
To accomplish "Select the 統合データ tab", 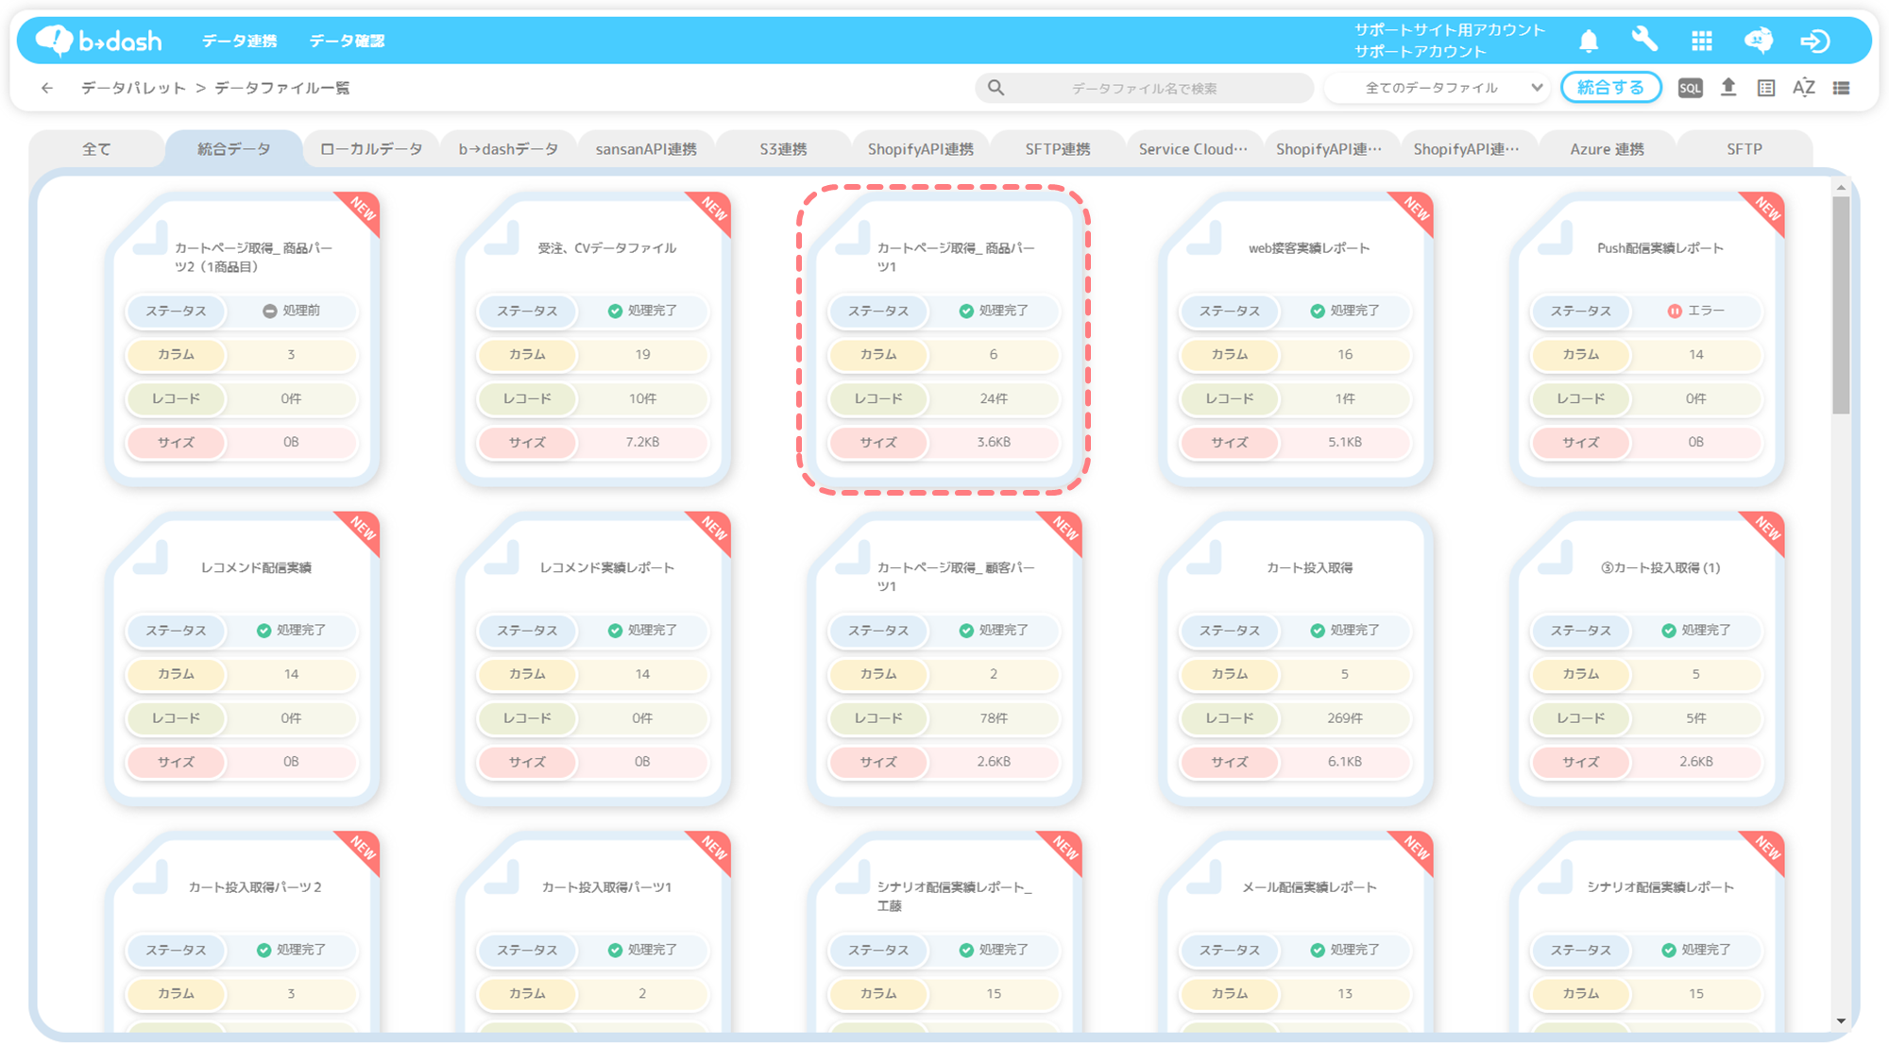I will (x=234, y=149).
